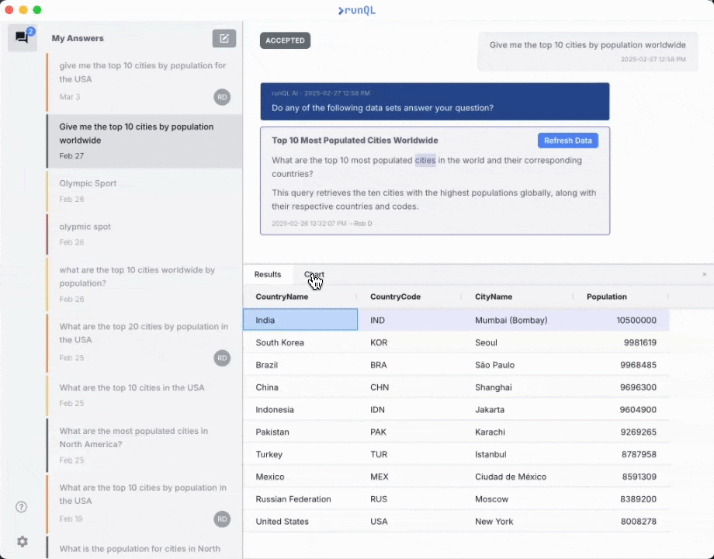Select the India cell
The height and width of the screenshot is (559, 714).
click(x=300, y=320)
